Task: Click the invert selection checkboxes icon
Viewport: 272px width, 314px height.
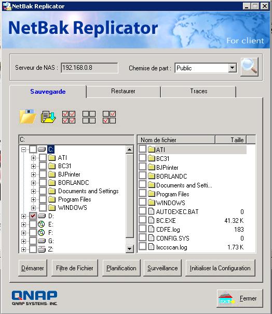Action: pyautogui.click(x=109, y=117)
